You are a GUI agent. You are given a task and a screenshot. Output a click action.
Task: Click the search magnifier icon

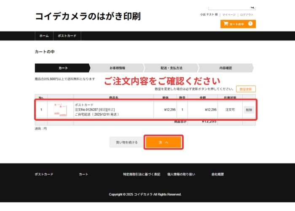coord(252,7)
